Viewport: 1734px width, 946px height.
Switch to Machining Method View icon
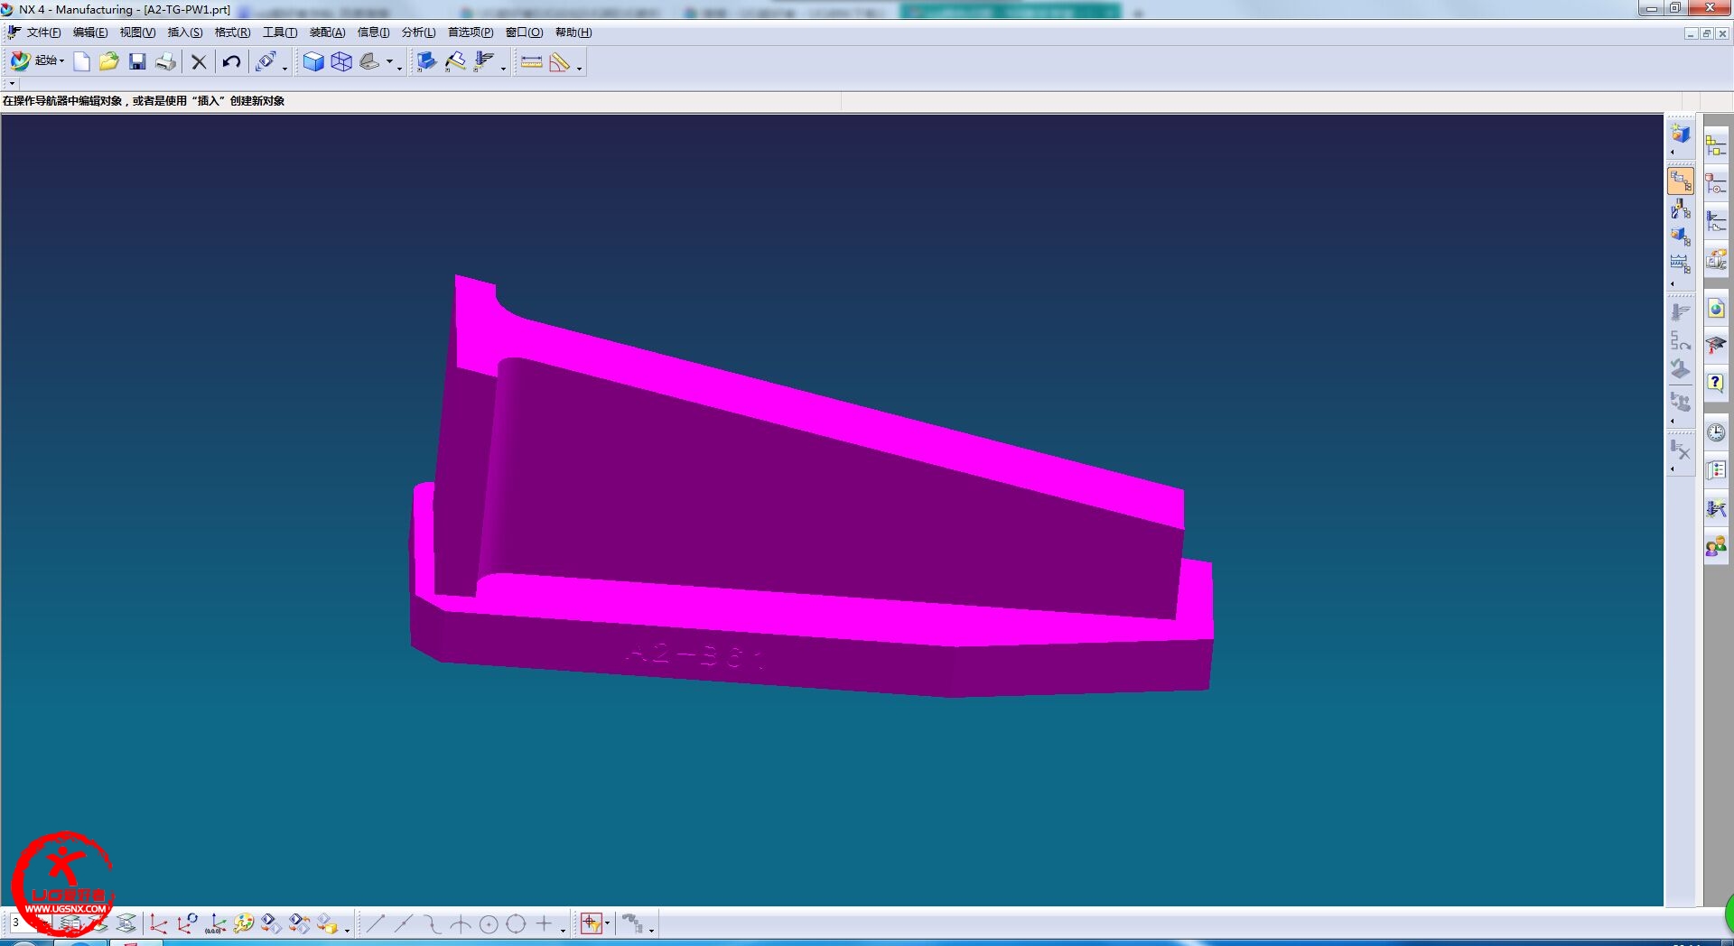(x=1680, y=264)
